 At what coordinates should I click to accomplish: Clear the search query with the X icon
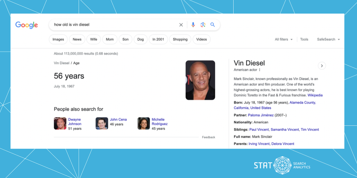point(181,25)
